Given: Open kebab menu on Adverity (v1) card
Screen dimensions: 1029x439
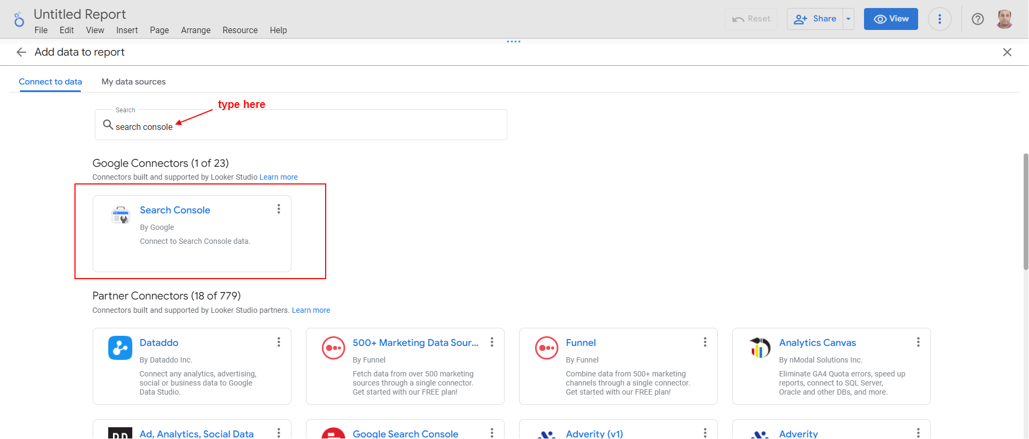Looking at the screenshot, I should (x=705, y=433).
